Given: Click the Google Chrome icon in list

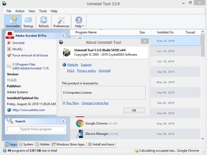Looking at the screenshot, I should tap(80, 123).
